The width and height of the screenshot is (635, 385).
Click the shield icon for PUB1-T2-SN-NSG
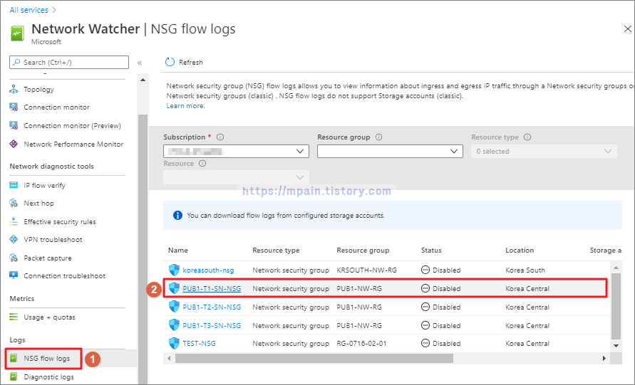point(174,307)
